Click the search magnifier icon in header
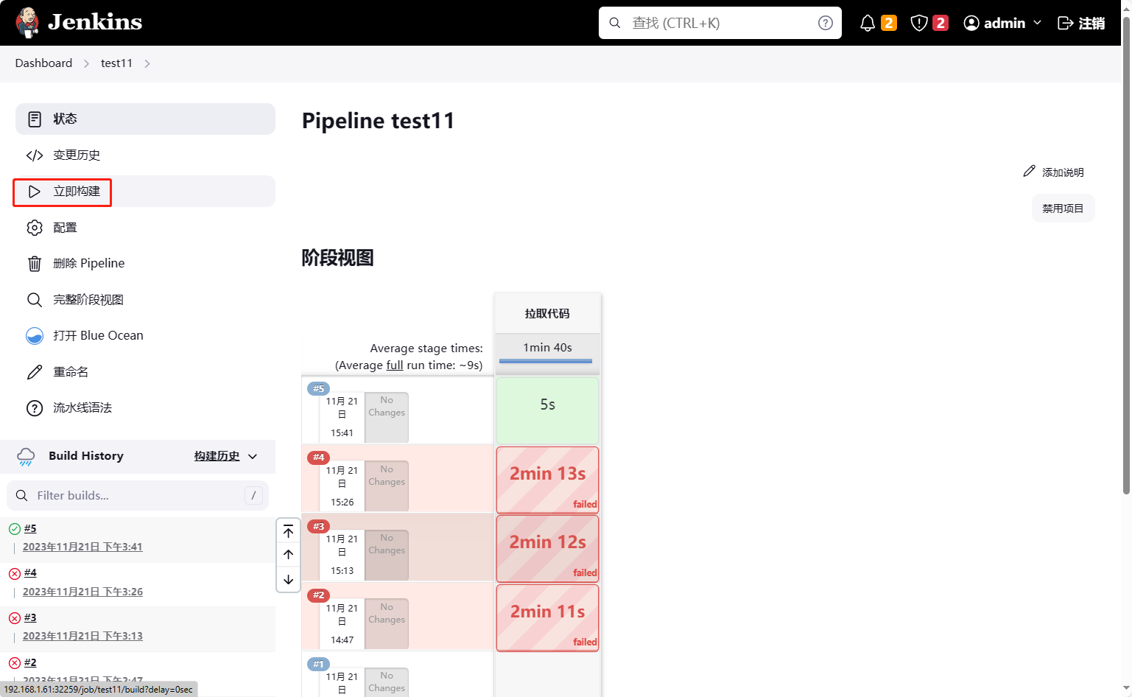This screenshot has width=1132, height=697. pyautogui.click(x=615, y=23)
